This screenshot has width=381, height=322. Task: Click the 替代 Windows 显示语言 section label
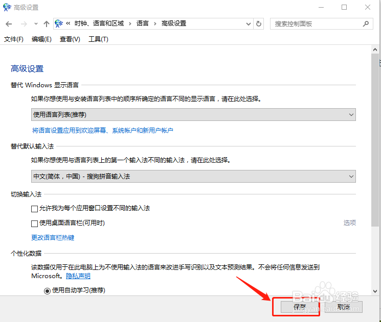44,85
